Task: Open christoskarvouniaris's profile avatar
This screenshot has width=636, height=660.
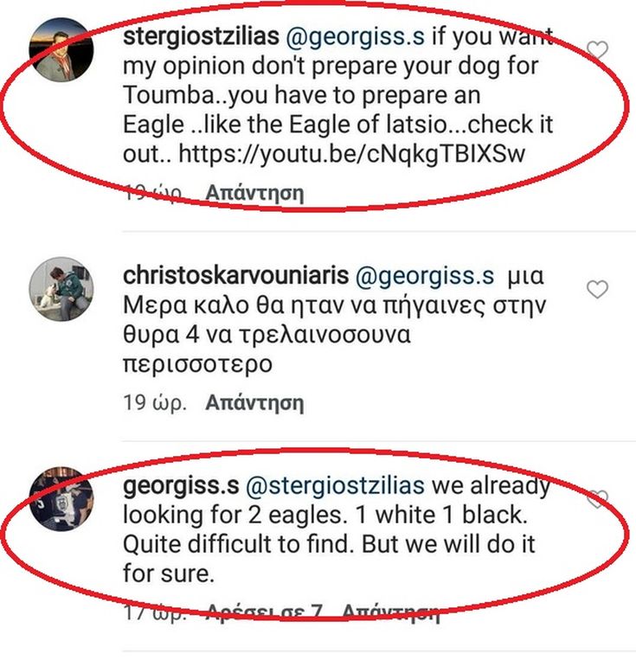Action: click(61, 288)
